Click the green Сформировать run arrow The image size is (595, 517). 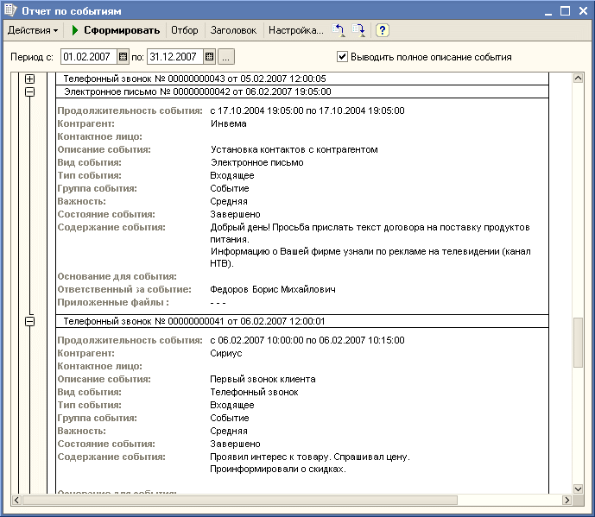75,30
